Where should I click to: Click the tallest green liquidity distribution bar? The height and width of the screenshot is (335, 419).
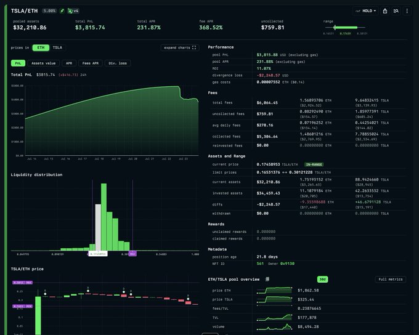[x=104, y=217]
